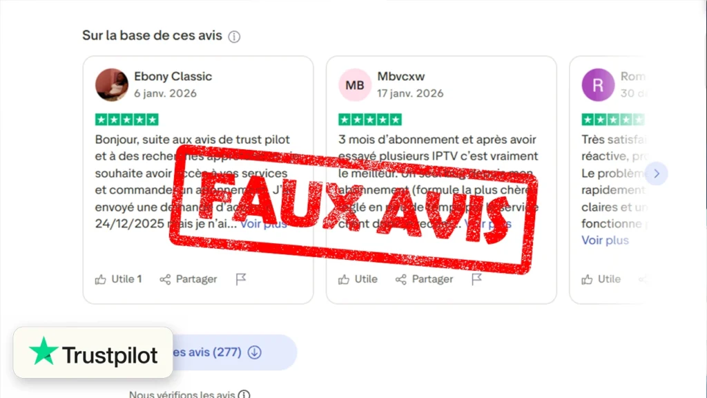Click the share icon on Ebony Classic review
This screenshot has height=398, width=707.
click(x=165, y=279)
